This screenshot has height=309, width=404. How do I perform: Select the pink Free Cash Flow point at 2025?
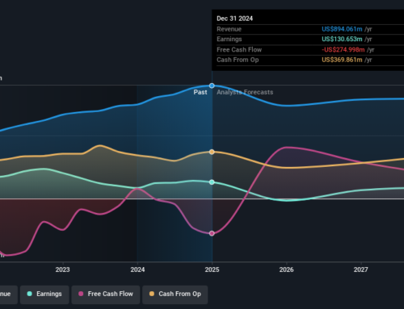[x=212, y=233]
